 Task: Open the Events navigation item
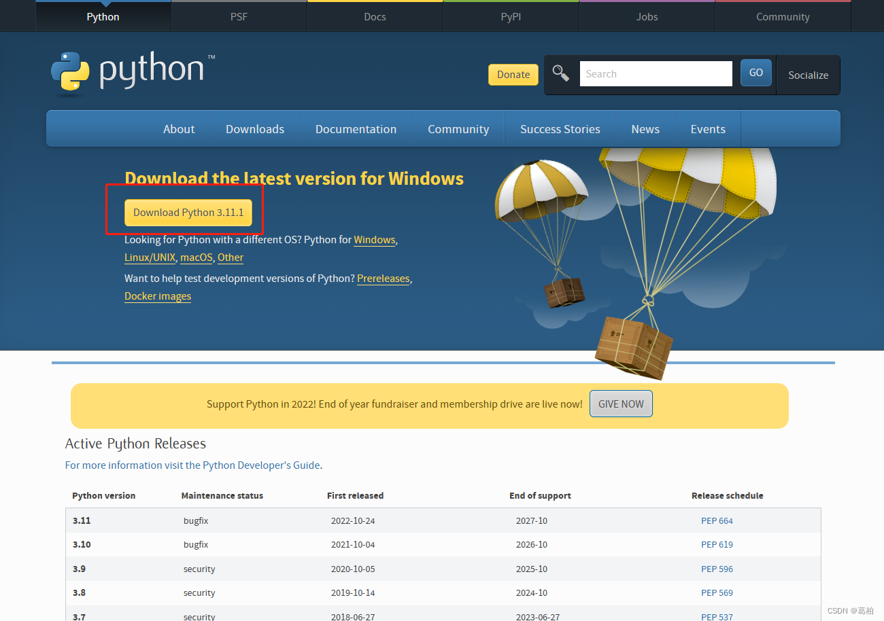(708, 129)
